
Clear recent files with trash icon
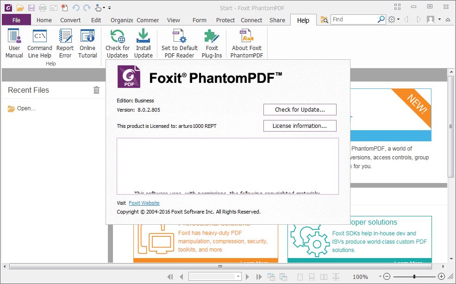(97, 90)
